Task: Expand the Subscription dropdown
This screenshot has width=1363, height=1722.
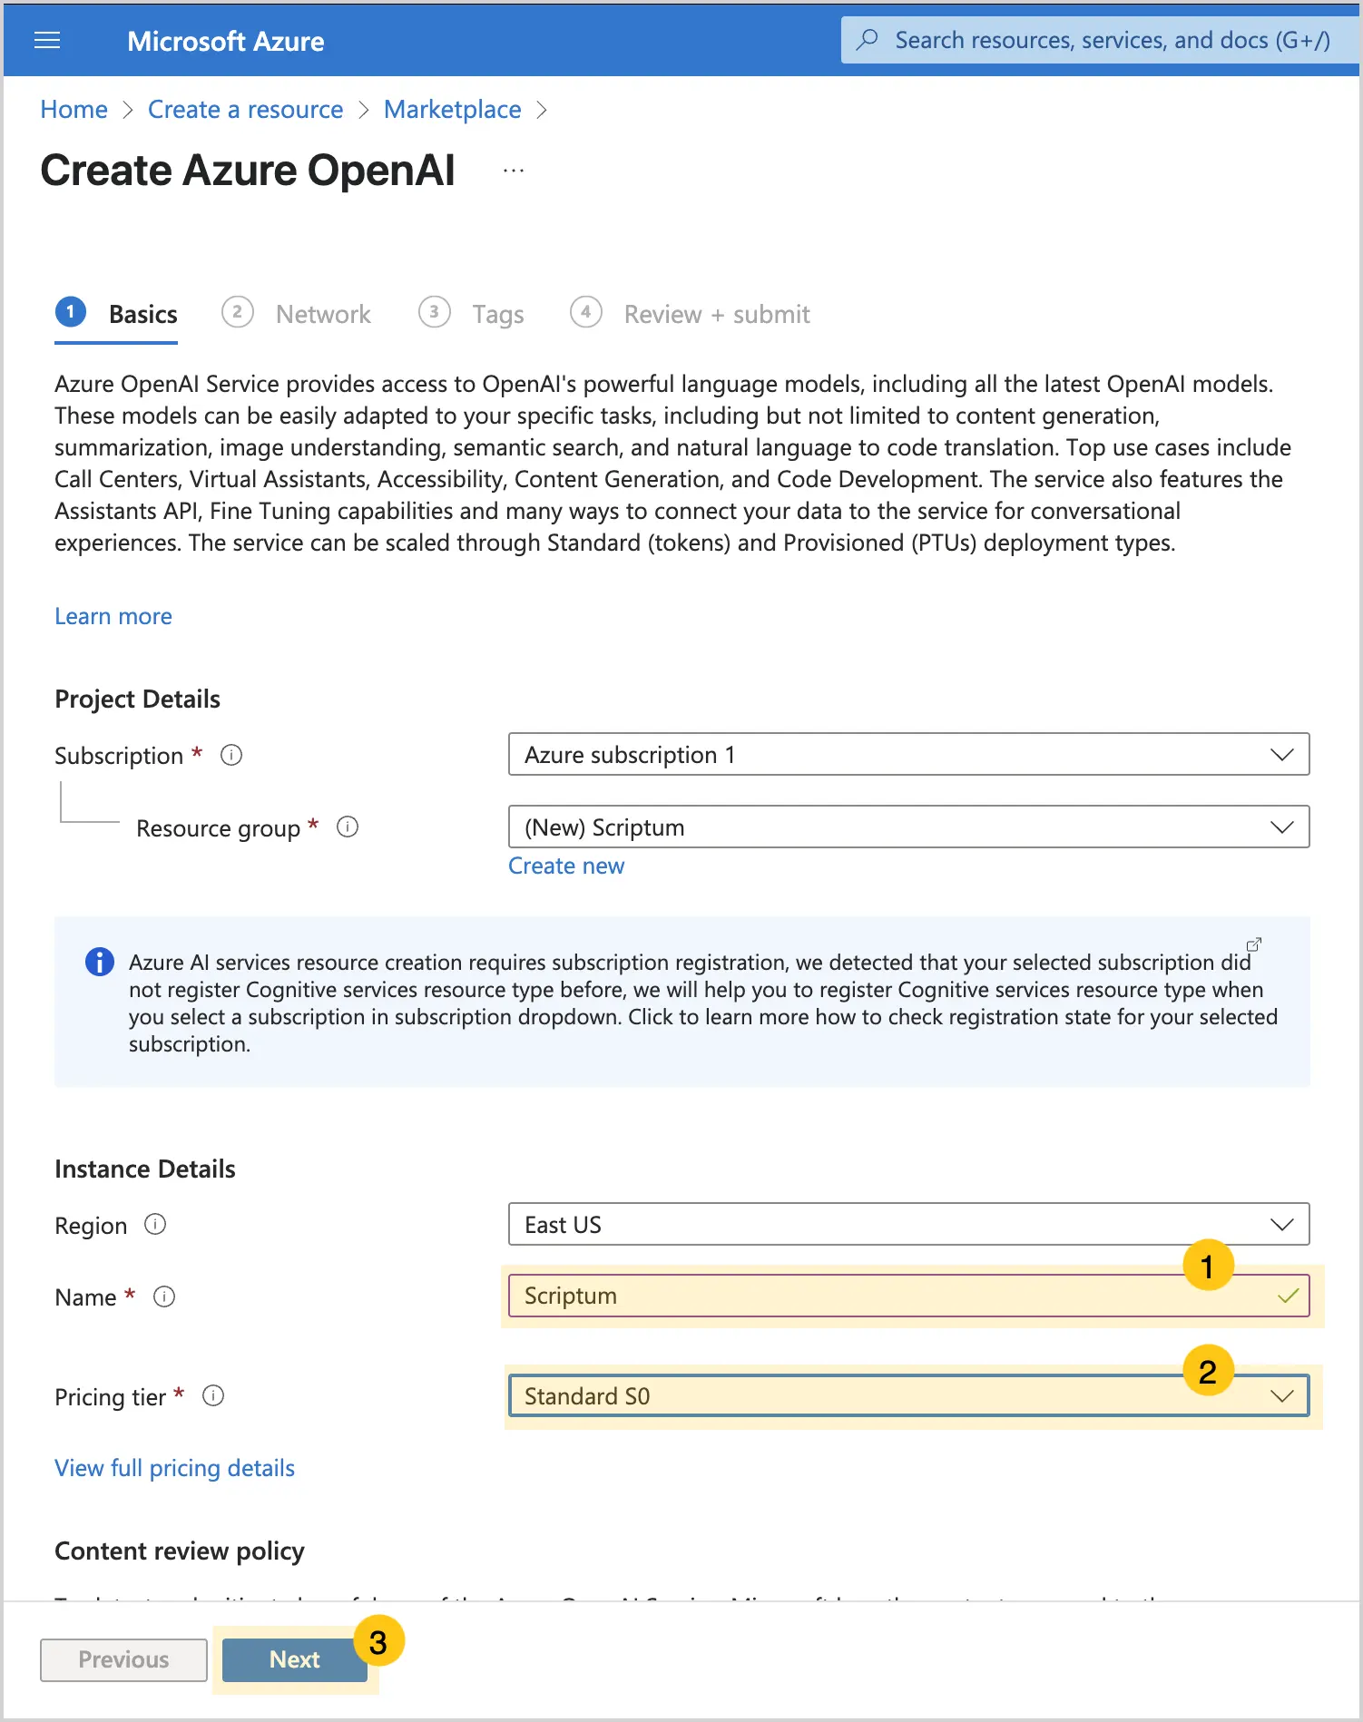Action: (908, 754)
